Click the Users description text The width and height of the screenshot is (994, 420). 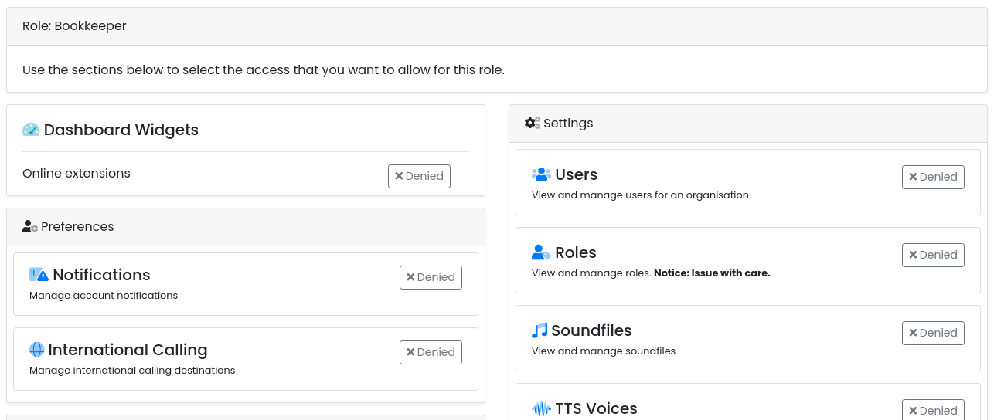(x=640, y=195)
